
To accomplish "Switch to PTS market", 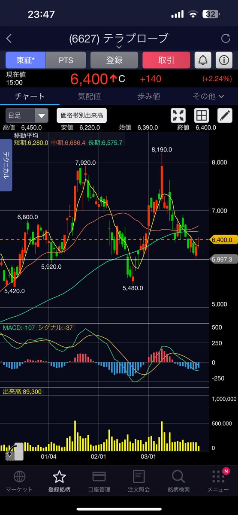I will tap(66, 60).
